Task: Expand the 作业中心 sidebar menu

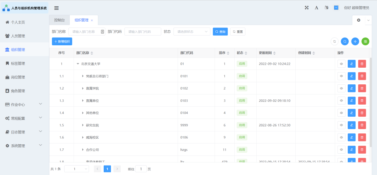Action: point(24,105)
